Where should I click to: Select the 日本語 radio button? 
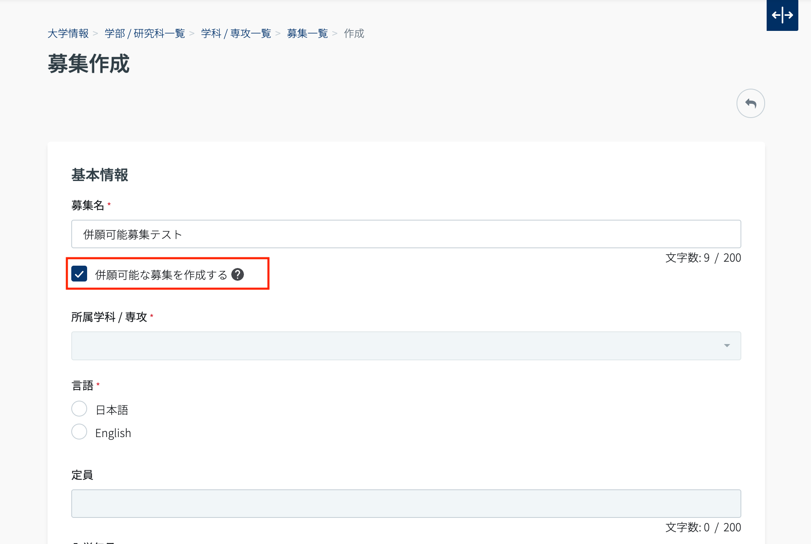[x=79, y=409]
